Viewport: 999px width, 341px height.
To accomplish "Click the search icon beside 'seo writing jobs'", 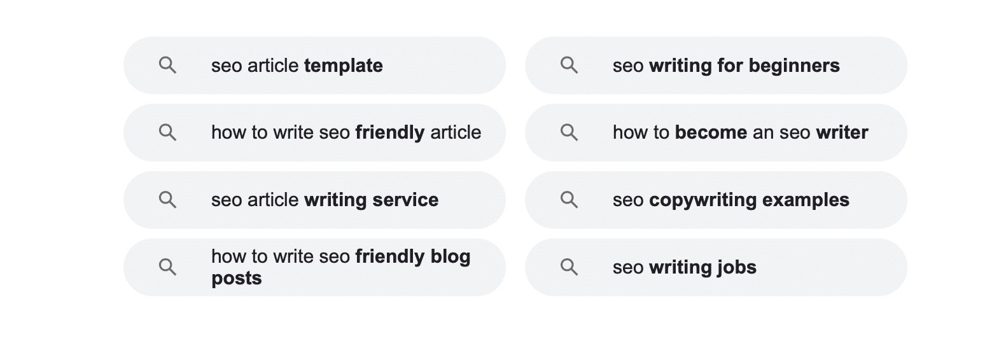I will pos(569,267).
